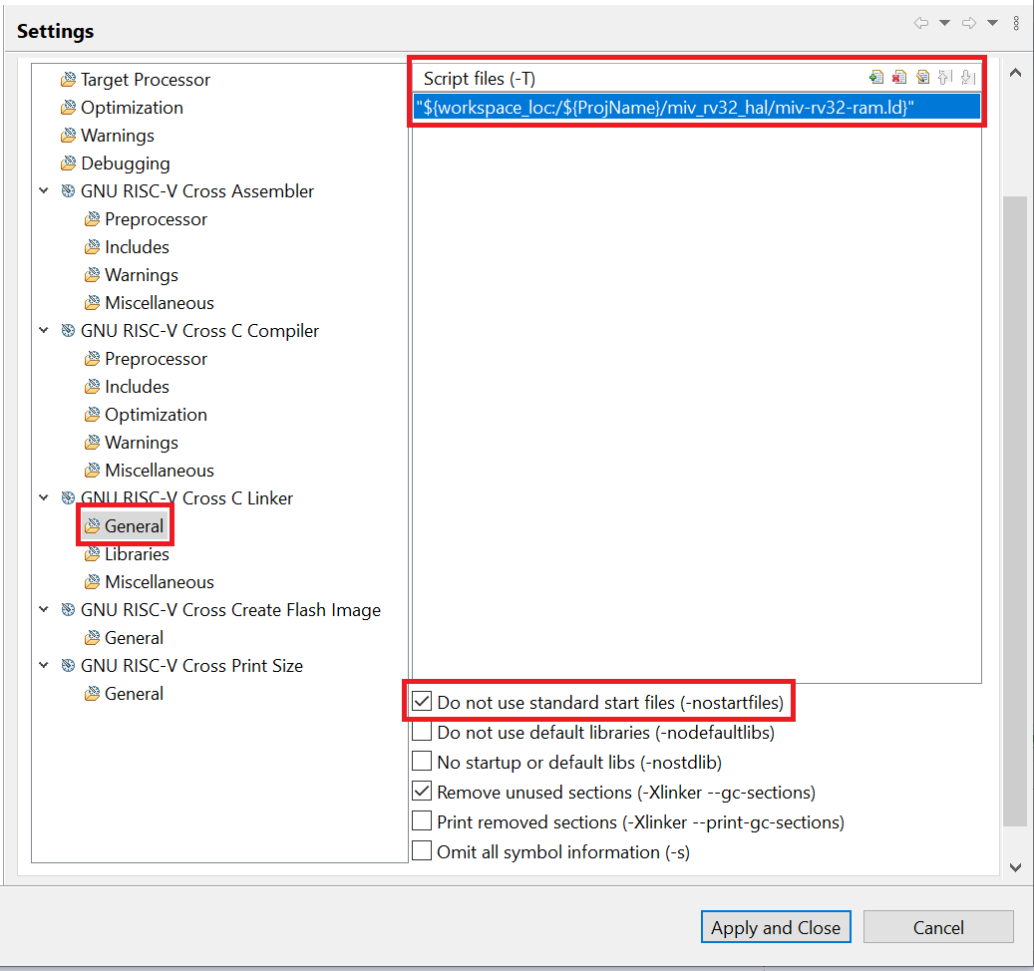Select Optimization under Cross C Compiler
This screenshot has height=971, width=1034.
tap(156, 415)
